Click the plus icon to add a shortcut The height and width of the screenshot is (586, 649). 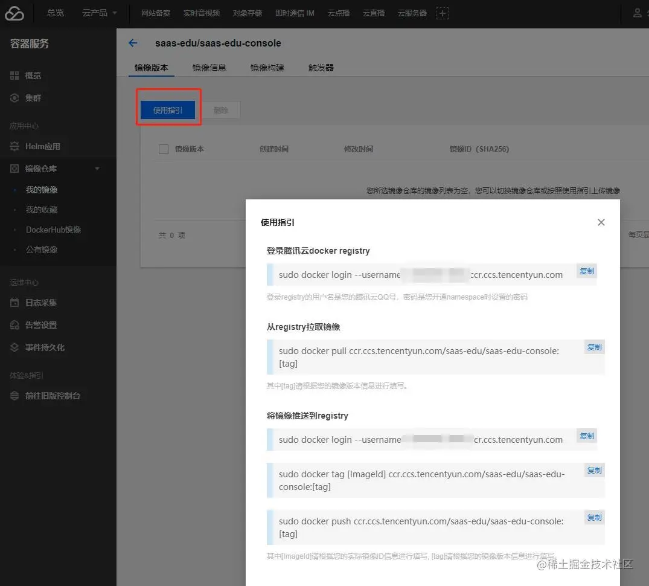[442, 13]
